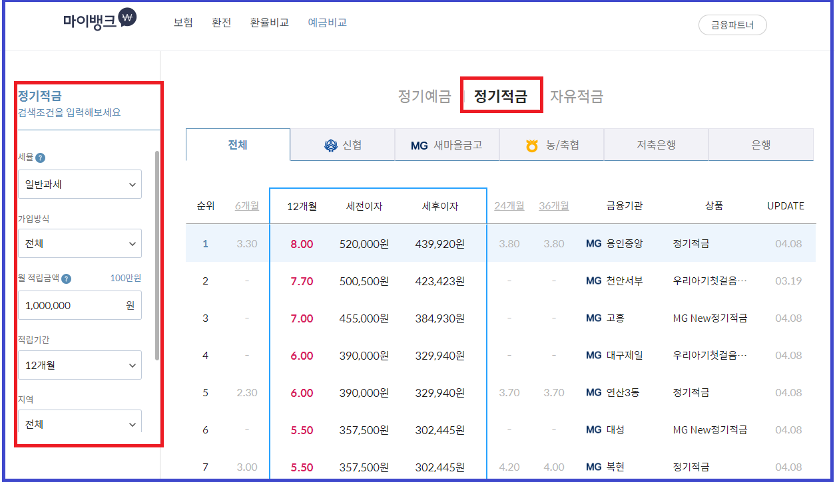Viewport: 835px width, 482px height.
Task: Click 우리아기첫걸음 product in 천안서부 row
Action: point(710,281)
